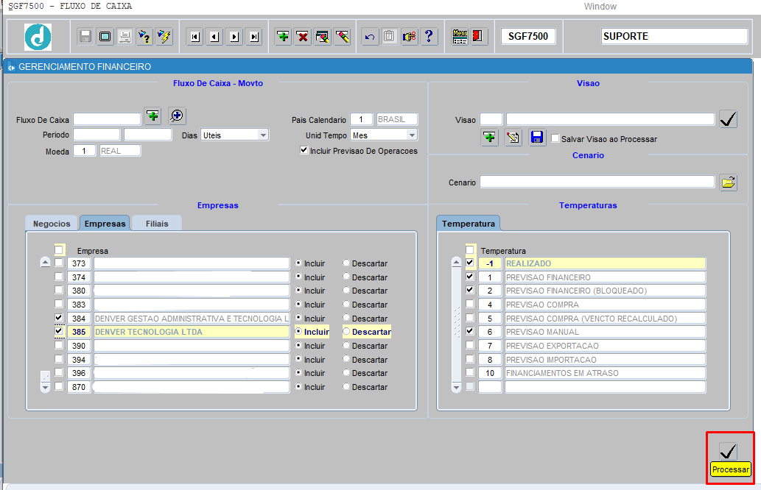Screen dimensions: 761x490
Task: Click FINANCIAMENTOS EM ATRASO row text
Action: point(562,373)
